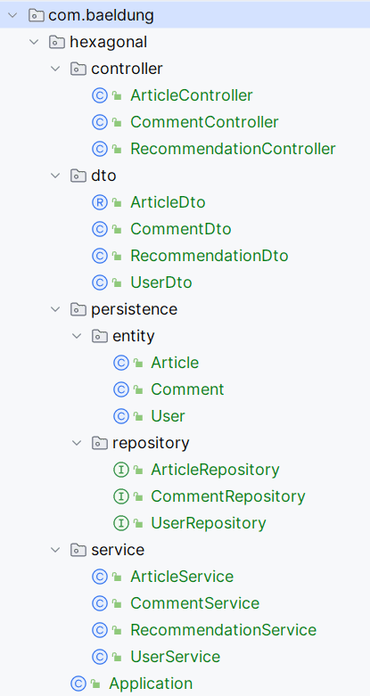Viewport: 370px width, 696px height.
Task: Click the package icon next to com.baeldung
Action: (36, 15)
